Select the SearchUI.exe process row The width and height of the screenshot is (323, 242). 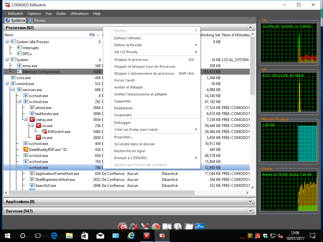127,186
